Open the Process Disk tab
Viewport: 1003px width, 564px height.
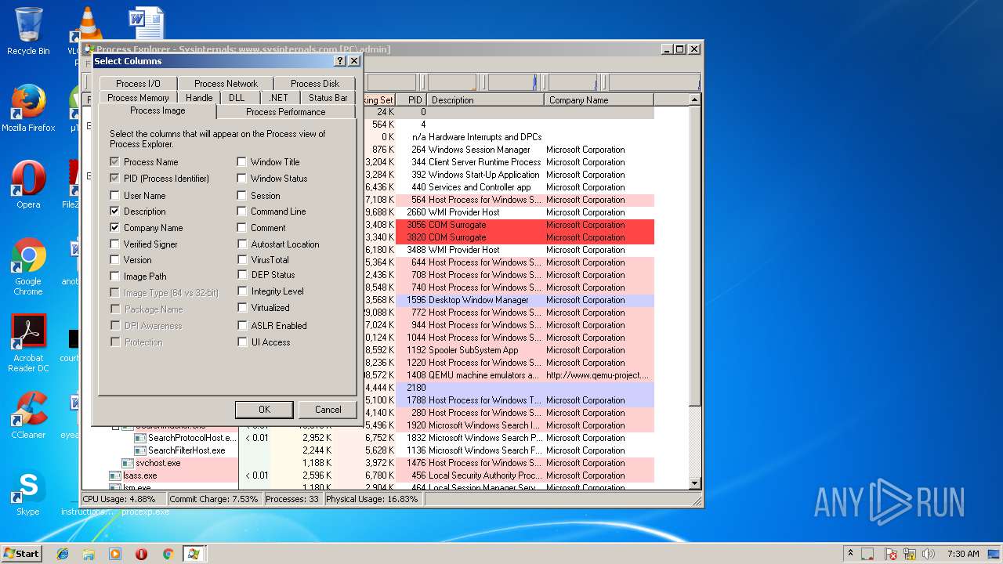(x=315, y=83)
